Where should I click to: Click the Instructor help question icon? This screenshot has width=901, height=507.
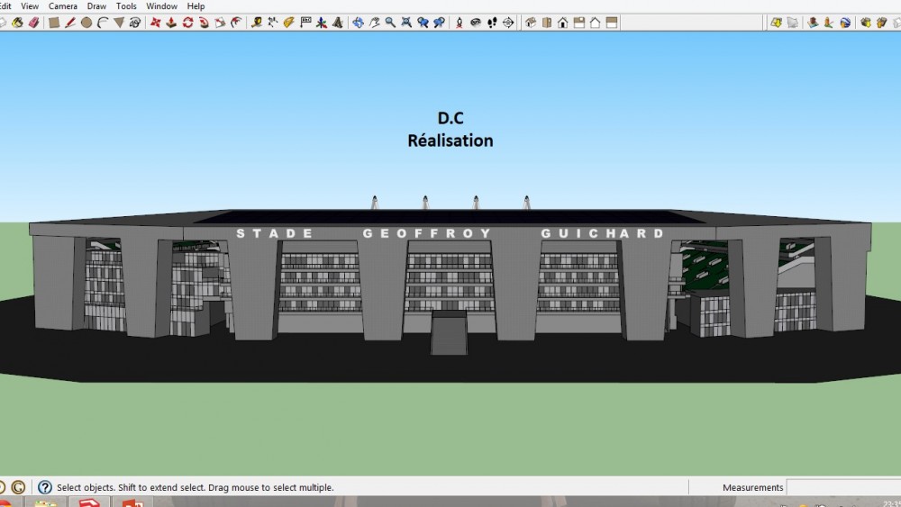coord(44,487)
